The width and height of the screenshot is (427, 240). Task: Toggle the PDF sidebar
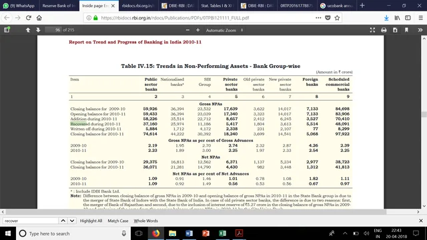(7, 30)
